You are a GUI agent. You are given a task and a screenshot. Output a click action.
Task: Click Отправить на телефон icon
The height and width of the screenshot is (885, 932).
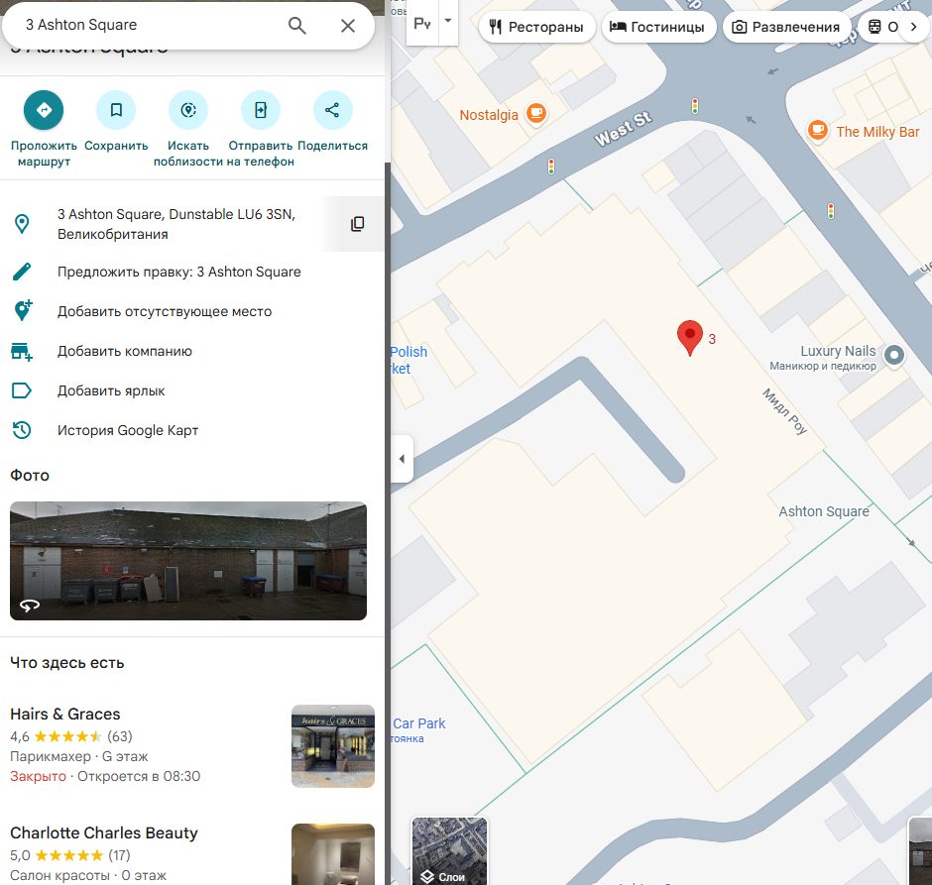coord(261,110)
